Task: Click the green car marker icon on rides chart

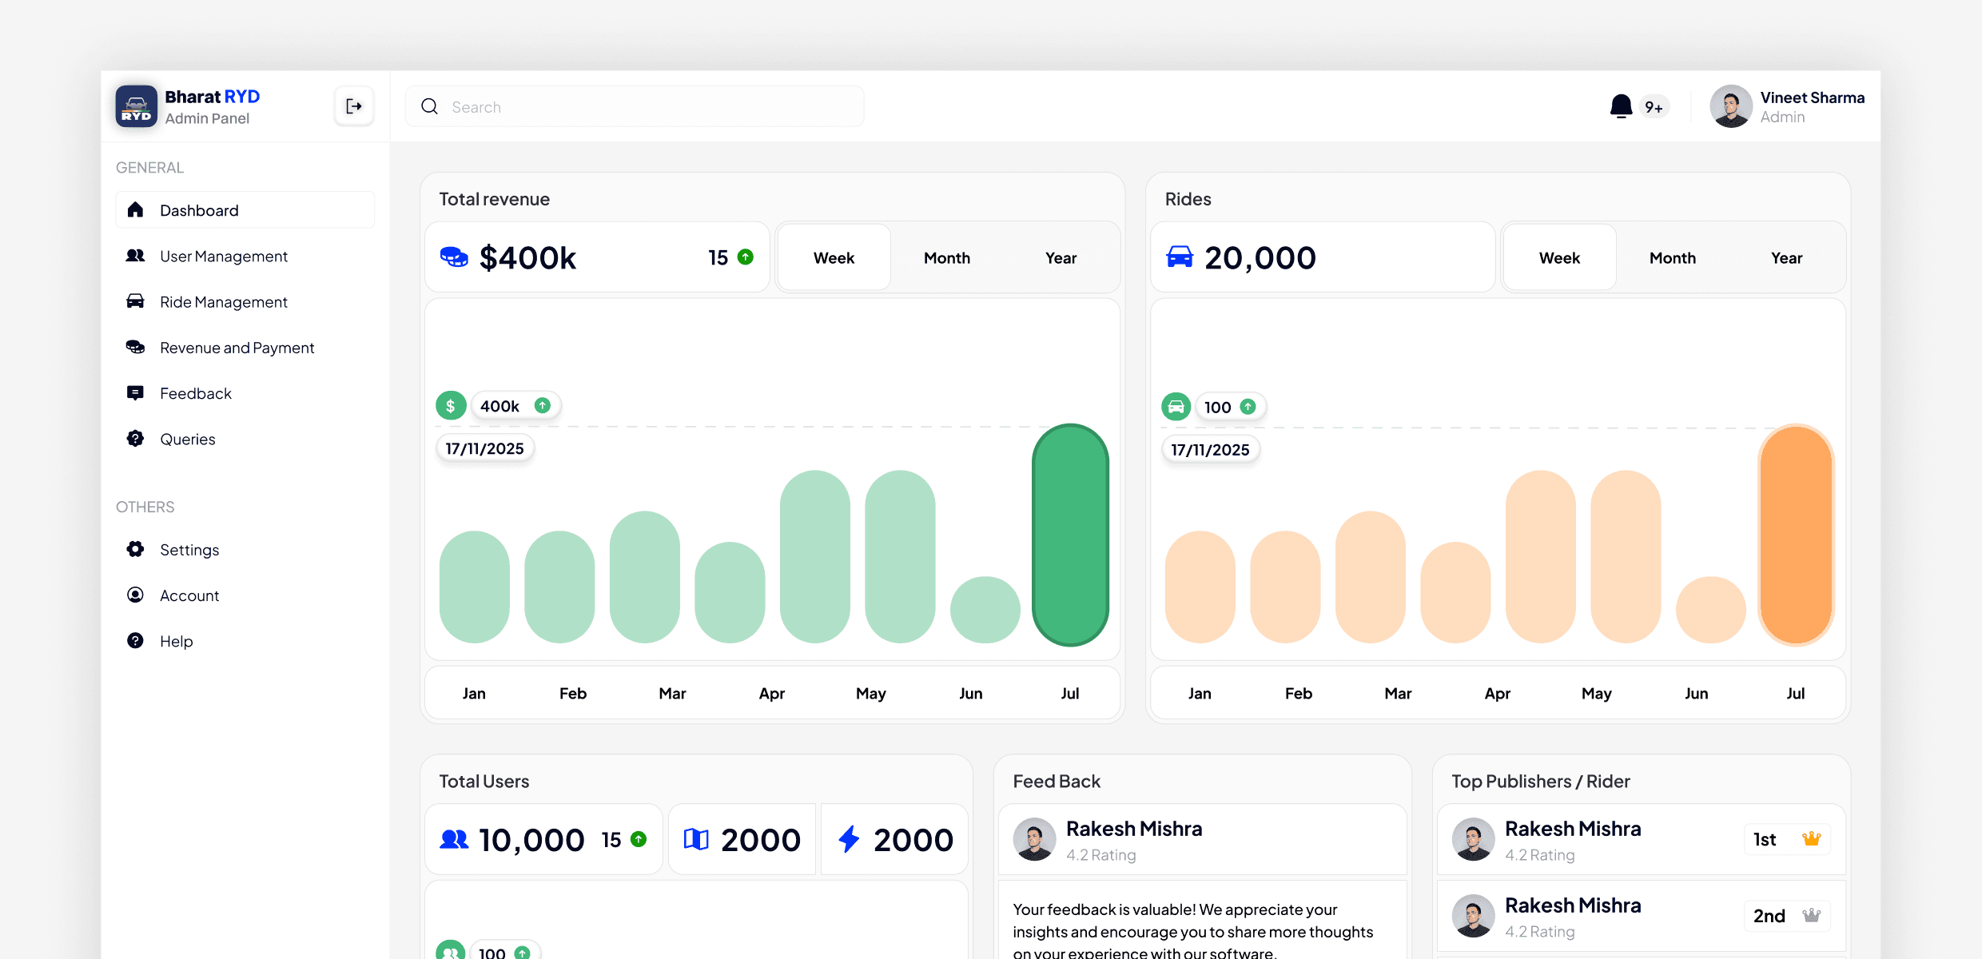Action: coord(1176,407)
